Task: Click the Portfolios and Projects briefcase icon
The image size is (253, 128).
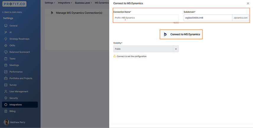Action: tap(6, 78)
